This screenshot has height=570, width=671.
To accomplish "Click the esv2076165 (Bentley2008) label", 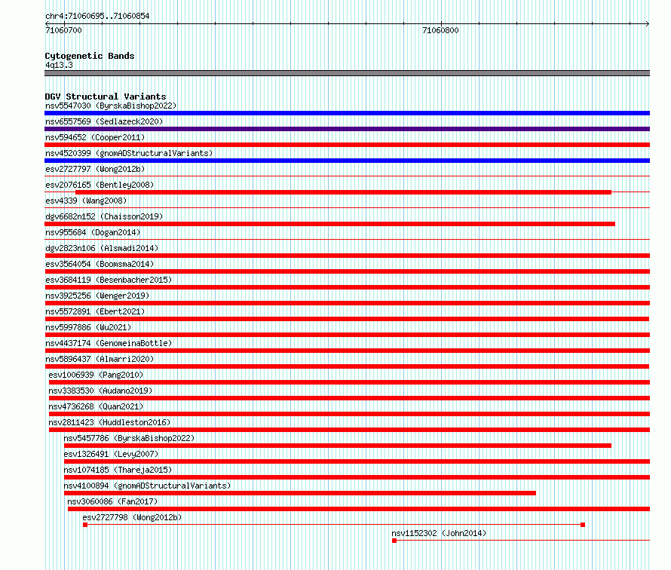I will [100, 185].
